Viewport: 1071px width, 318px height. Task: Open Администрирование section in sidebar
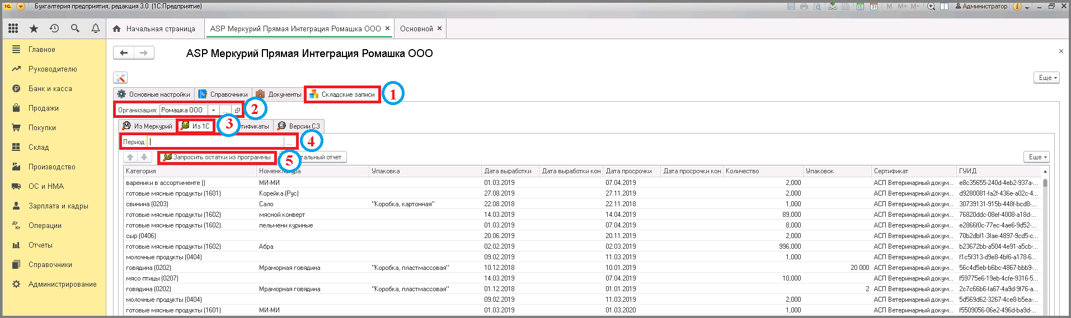click(63, 284)
